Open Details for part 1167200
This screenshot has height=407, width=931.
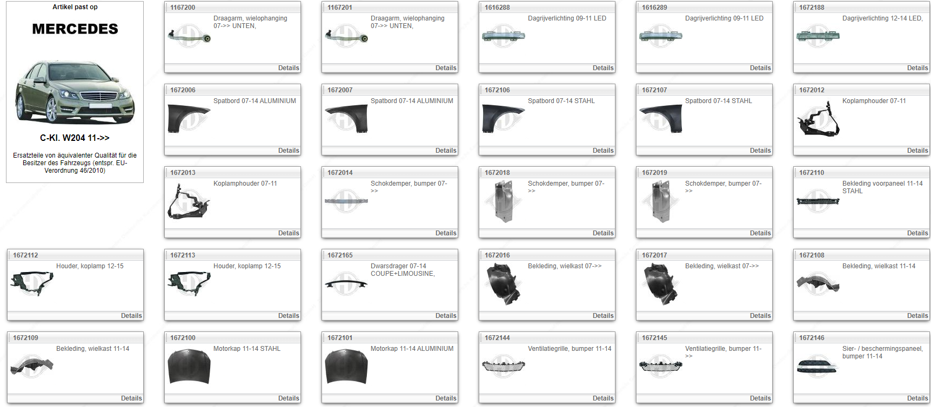pos(288,68)
